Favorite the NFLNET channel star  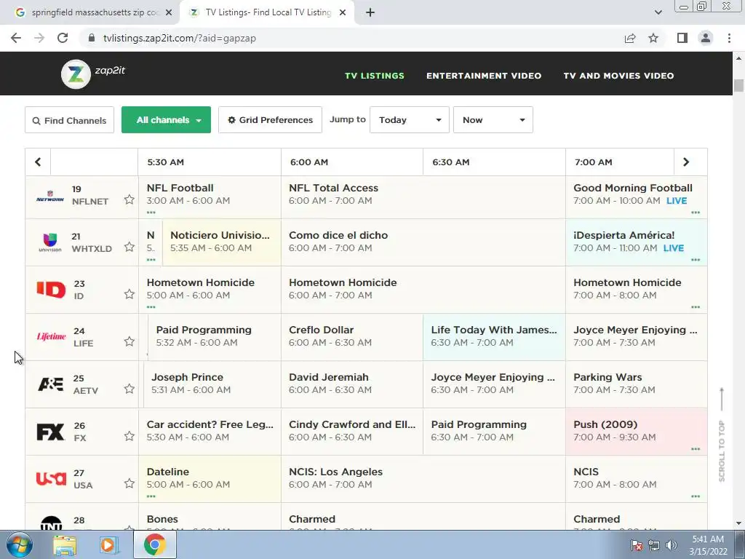click(130, 199)
